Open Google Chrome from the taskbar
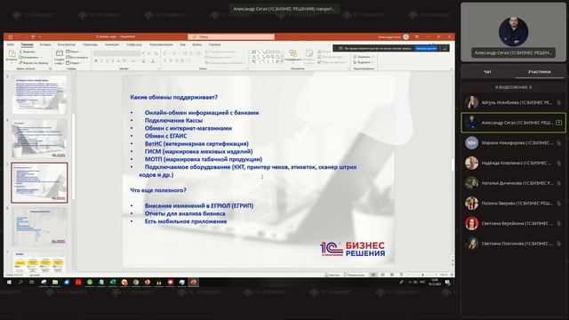The image size is (569, 320). point(136,283)
